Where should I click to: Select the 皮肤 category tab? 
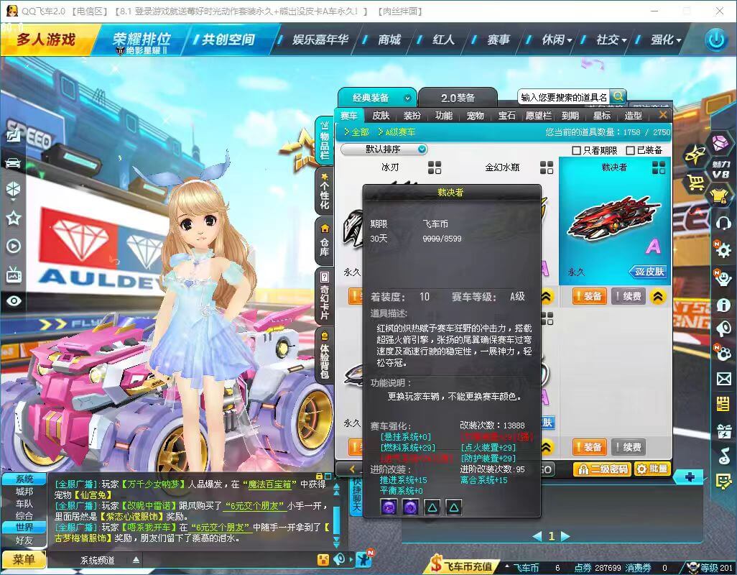[x=380, y=116]
